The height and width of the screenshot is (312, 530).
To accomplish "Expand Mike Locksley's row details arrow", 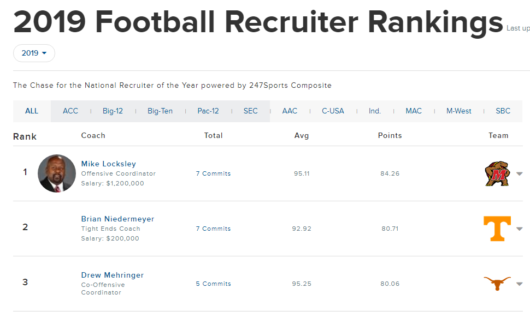I will [519, 174].
